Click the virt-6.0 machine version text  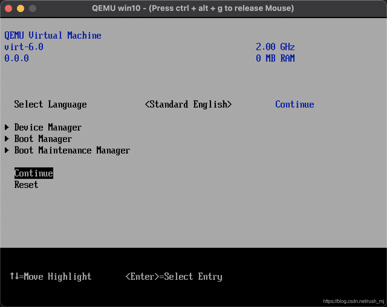click(x=24, y=47)
